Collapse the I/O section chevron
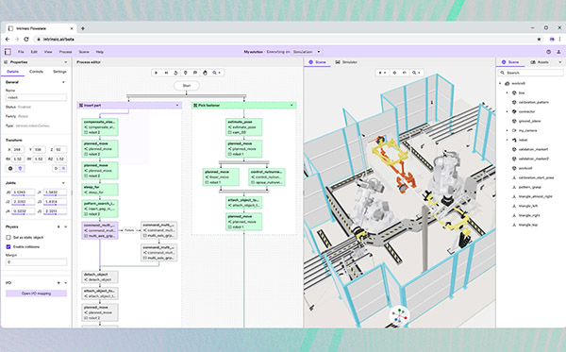Viewport: 566px width, 352px height. coord(66,283)
